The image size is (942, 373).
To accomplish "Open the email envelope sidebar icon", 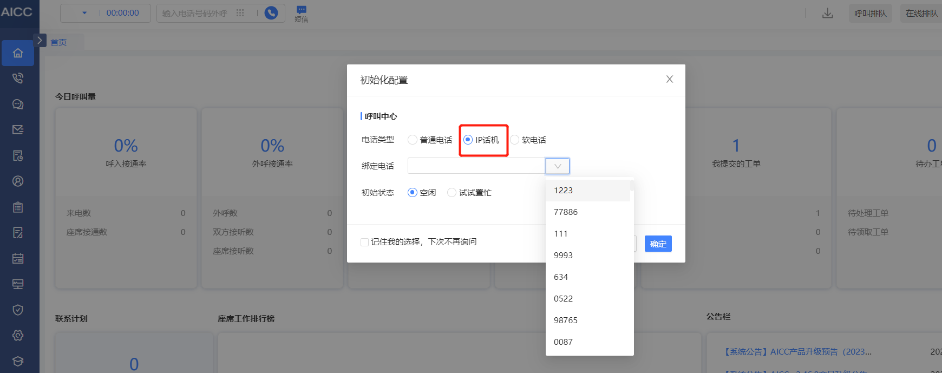I will [x=18, y=130].
